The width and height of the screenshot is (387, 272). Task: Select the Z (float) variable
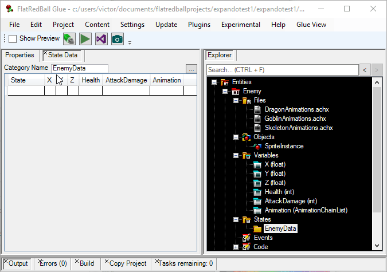coord(275,183)
